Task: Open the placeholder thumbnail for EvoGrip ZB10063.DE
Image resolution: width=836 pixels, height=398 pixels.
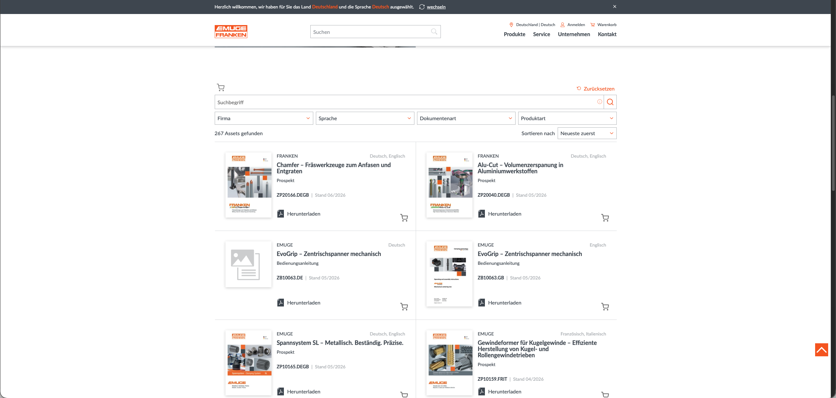Action: [248, 264]
